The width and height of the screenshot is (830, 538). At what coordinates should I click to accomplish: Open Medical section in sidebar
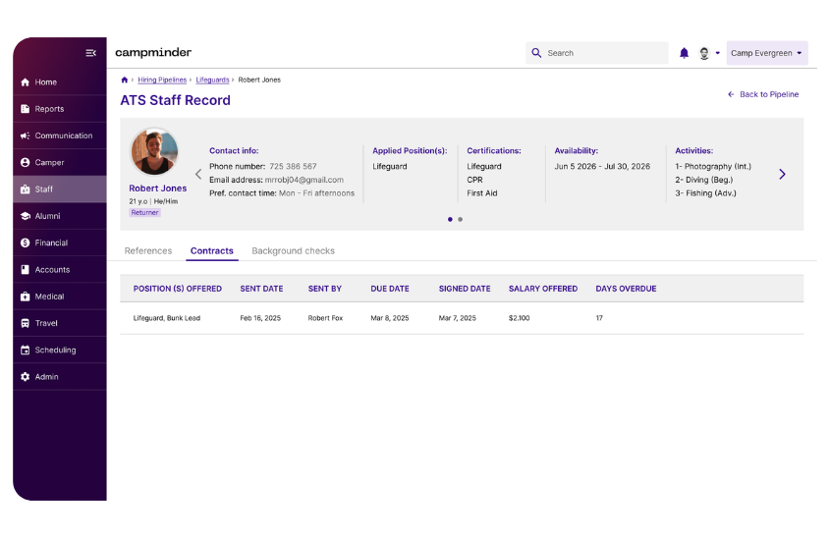pyautogui.click(x=49, y=296)
